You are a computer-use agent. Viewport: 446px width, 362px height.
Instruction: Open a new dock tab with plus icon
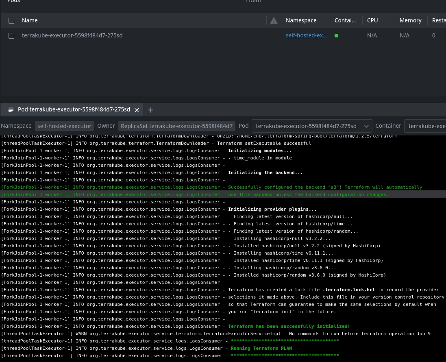click(x=150, y=110)
